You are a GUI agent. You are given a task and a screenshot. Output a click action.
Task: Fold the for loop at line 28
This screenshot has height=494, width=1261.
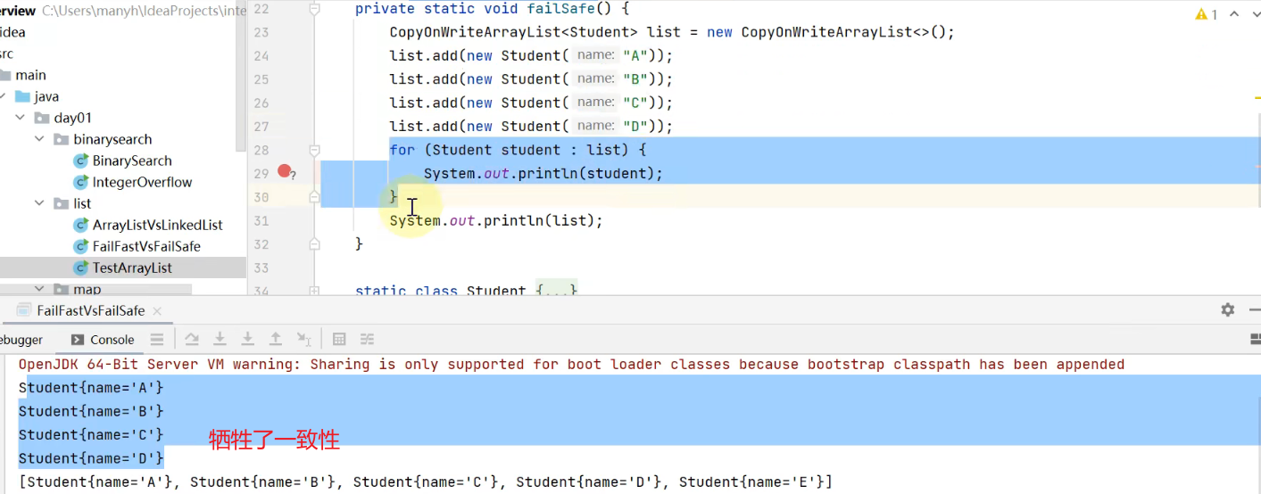tap(314, 150)
